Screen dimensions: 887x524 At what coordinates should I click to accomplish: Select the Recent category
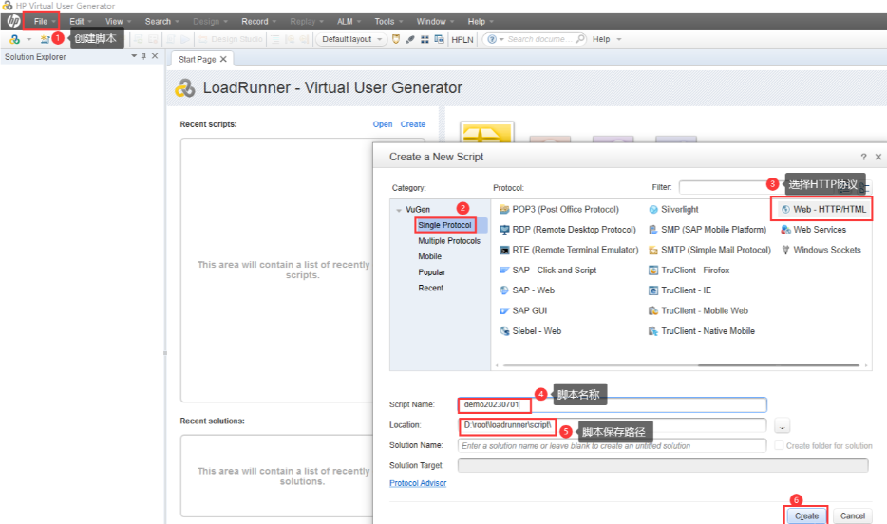[431, 289]
